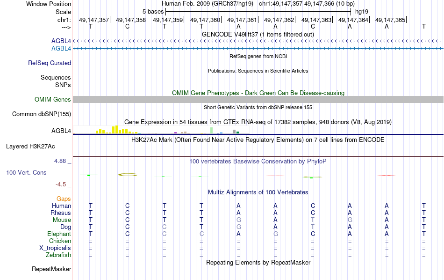The image size is (444, 280).
Task: Click the gray C in the Dog row
Action: coord(164,227)
